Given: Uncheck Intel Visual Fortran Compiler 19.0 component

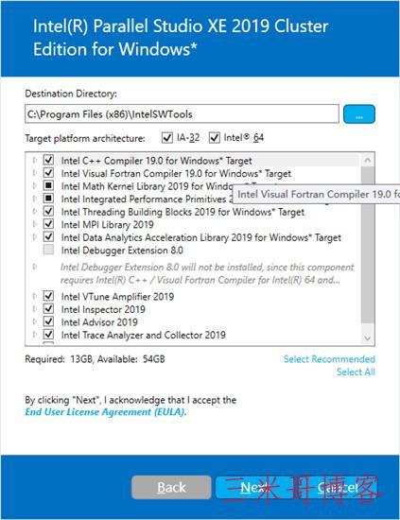Looking at the screenshot, I should 48,172.
